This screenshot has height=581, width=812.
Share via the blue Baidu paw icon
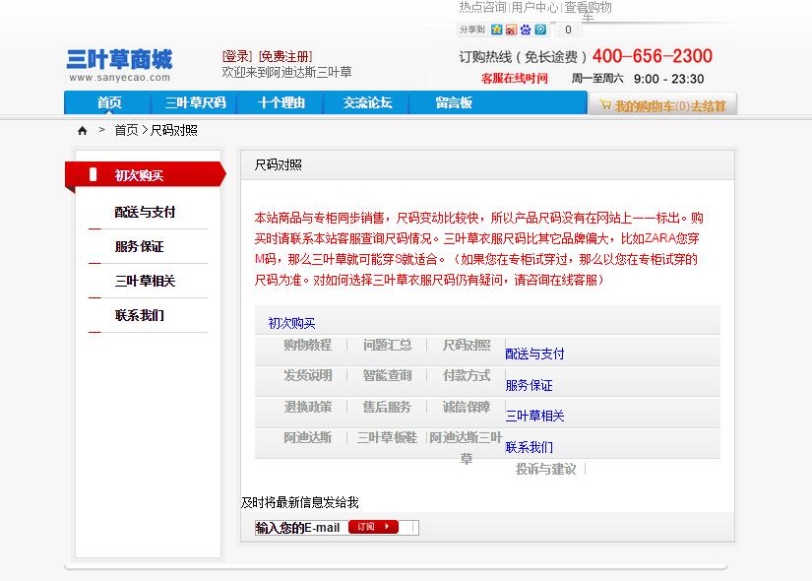pyautogui.click(x=526, y=31)
